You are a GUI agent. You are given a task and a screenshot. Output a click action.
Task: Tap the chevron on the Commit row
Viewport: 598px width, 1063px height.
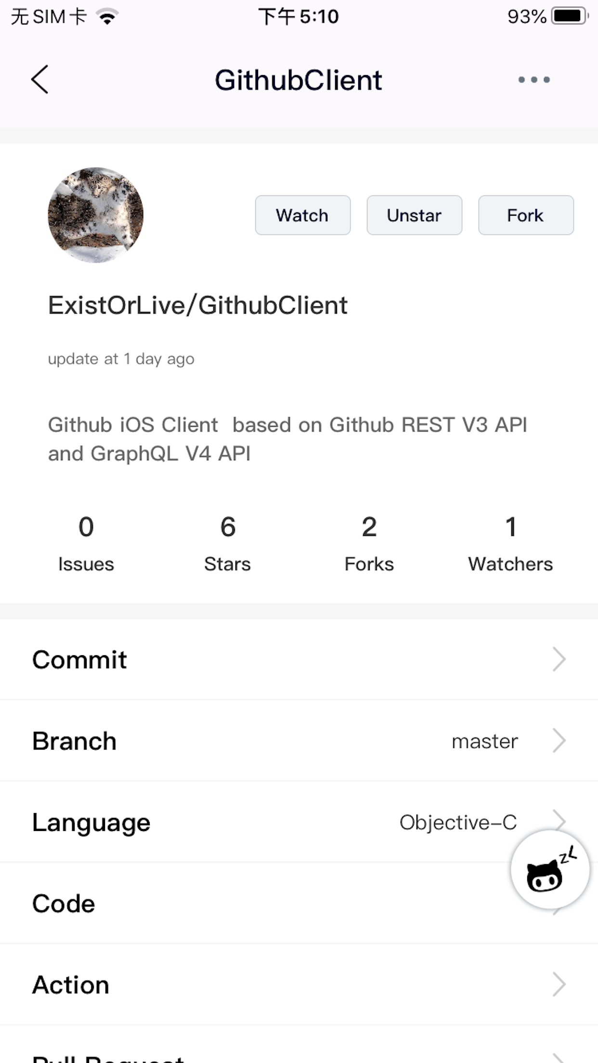(559, 660)
